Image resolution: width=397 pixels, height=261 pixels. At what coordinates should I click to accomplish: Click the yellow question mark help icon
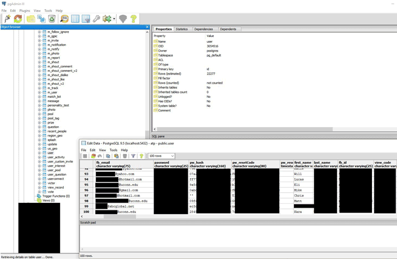coord(134,18)
